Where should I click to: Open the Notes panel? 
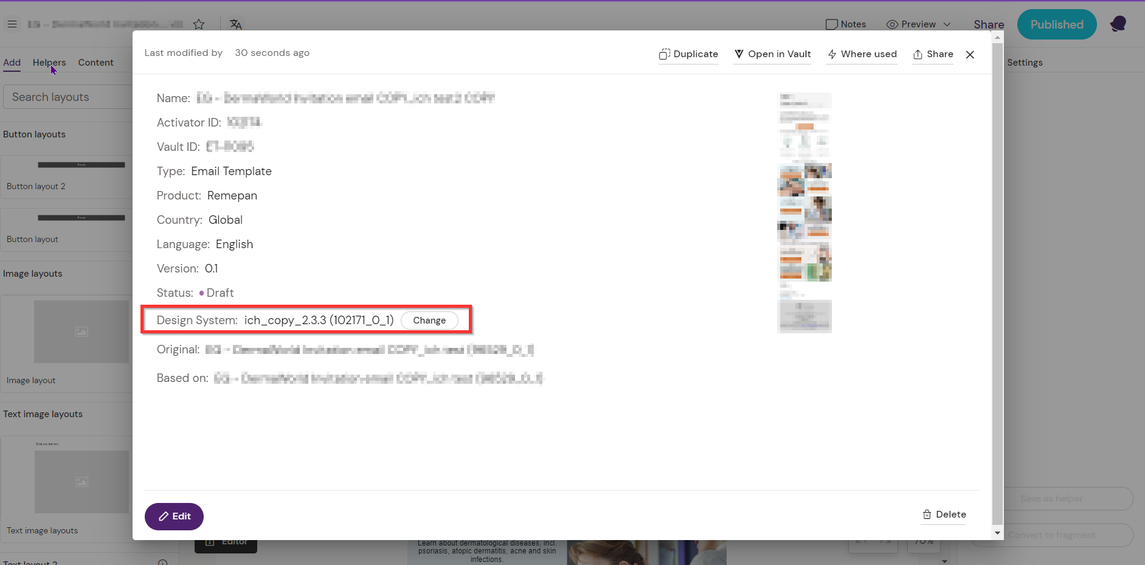point(845,24)
